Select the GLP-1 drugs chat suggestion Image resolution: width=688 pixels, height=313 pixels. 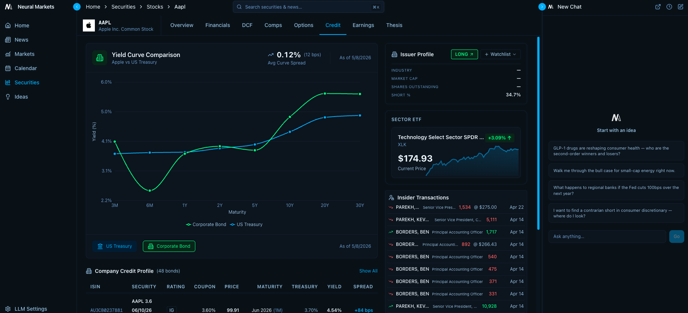coord(616,151)
